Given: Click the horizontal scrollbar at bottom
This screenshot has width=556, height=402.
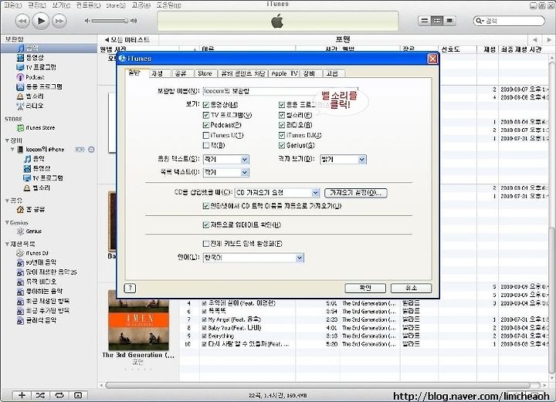Looking at the screenshot, I should coord(317,385).
